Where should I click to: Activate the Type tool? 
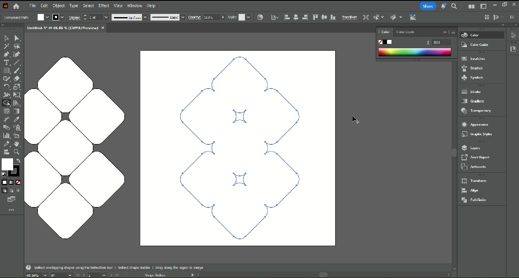click(6, 63)
